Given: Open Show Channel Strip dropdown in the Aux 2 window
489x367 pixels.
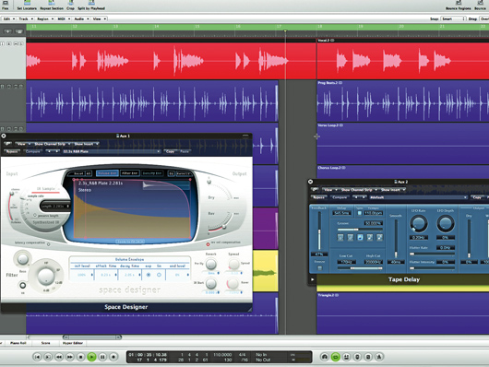Looking at the screenshot, I should (358, 190).
